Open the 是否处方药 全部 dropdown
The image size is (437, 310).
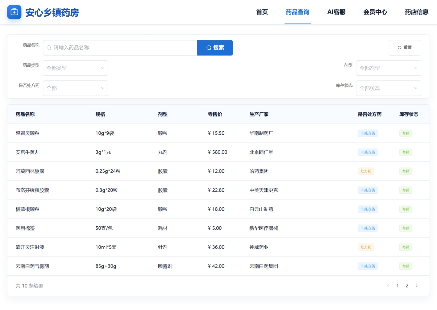click(x=75, y=88)
